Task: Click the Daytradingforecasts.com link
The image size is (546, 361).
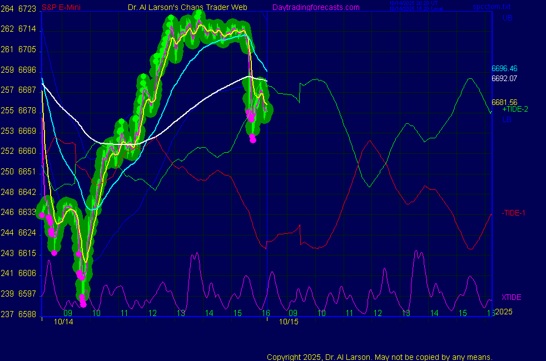Action: (x=315, y=7)
